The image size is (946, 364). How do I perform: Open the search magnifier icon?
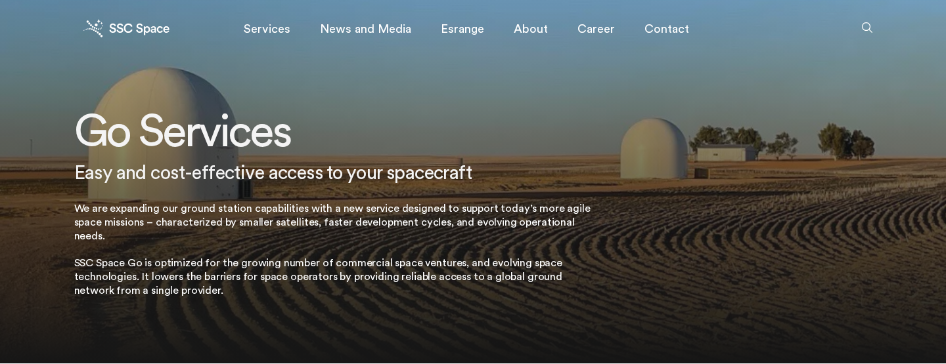(x=867, y=28)
